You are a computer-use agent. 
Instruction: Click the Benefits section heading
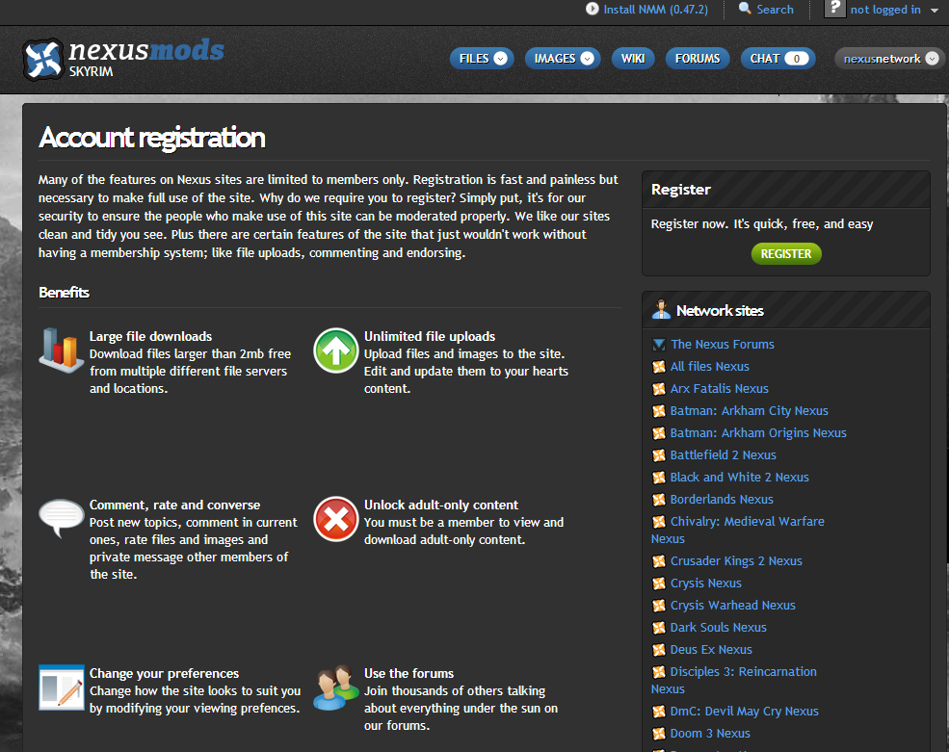click(65, 292)
